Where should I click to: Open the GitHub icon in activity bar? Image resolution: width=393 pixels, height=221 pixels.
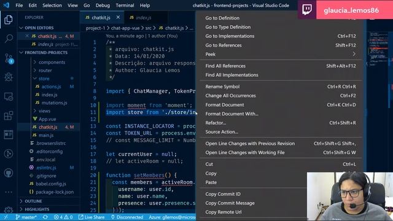(9, 173)
